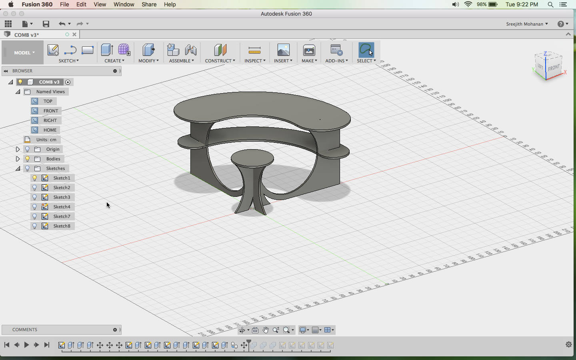Jump to timeline end
The height and width of the screenshot is (360, 576).
click(47, 345)
